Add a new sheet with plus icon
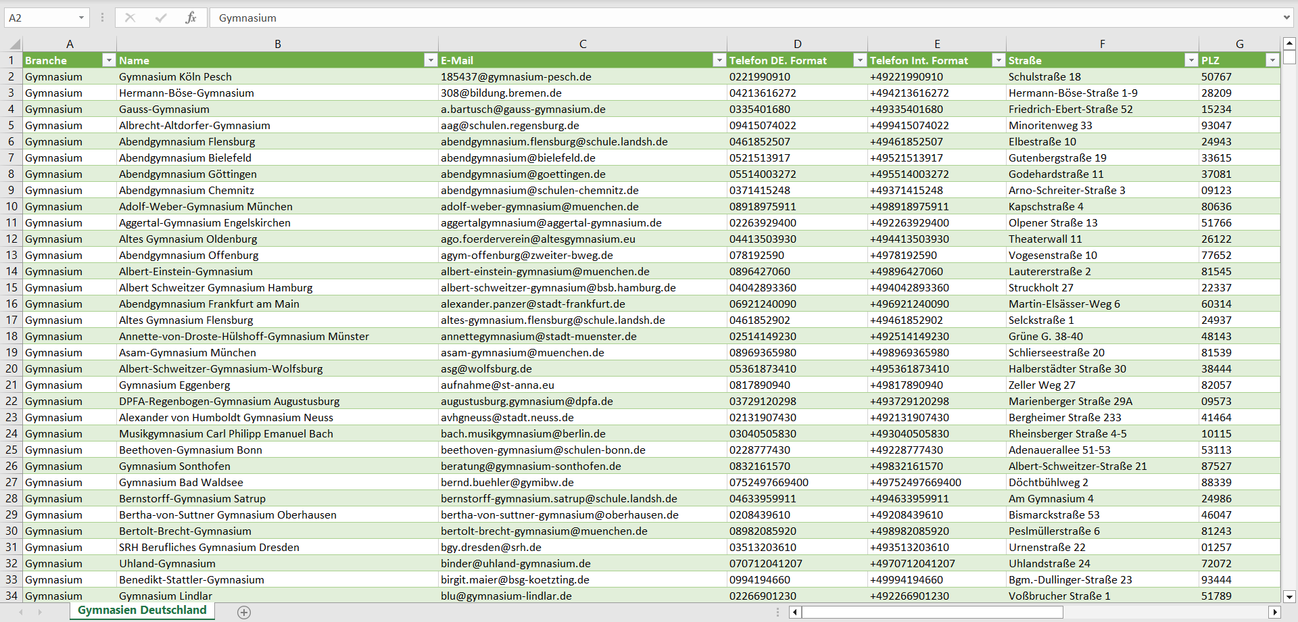 point(244,612)
